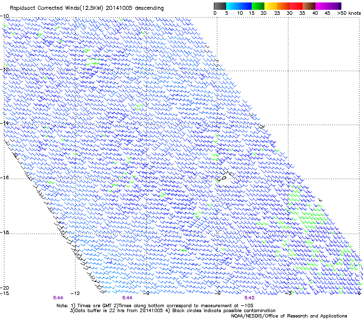363x319 pixels.
Task: Click the gray 0–5 knots legend segment
Action: [220, 6]
